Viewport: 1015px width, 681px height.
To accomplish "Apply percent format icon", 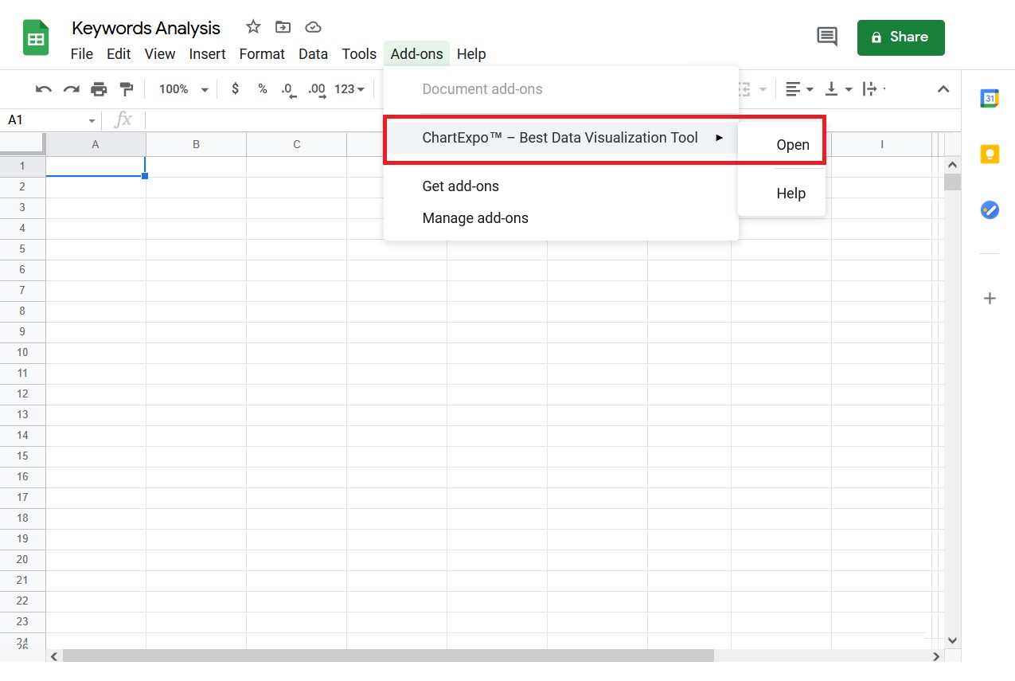I will (x=262, y=89).
